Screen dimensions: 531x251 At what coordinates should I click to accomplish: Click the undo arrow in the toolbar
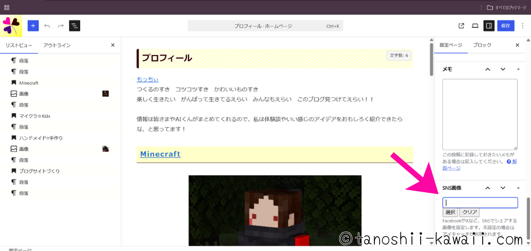[x=47, y=25]
